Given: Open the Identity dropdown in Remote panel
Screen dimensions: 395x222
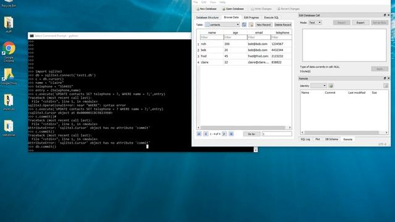Looking at the screenshot, I should [x=318, y=86].
